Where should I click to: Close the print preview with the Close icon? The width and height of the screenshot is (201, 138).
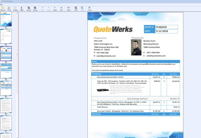[x=90, y=9]
